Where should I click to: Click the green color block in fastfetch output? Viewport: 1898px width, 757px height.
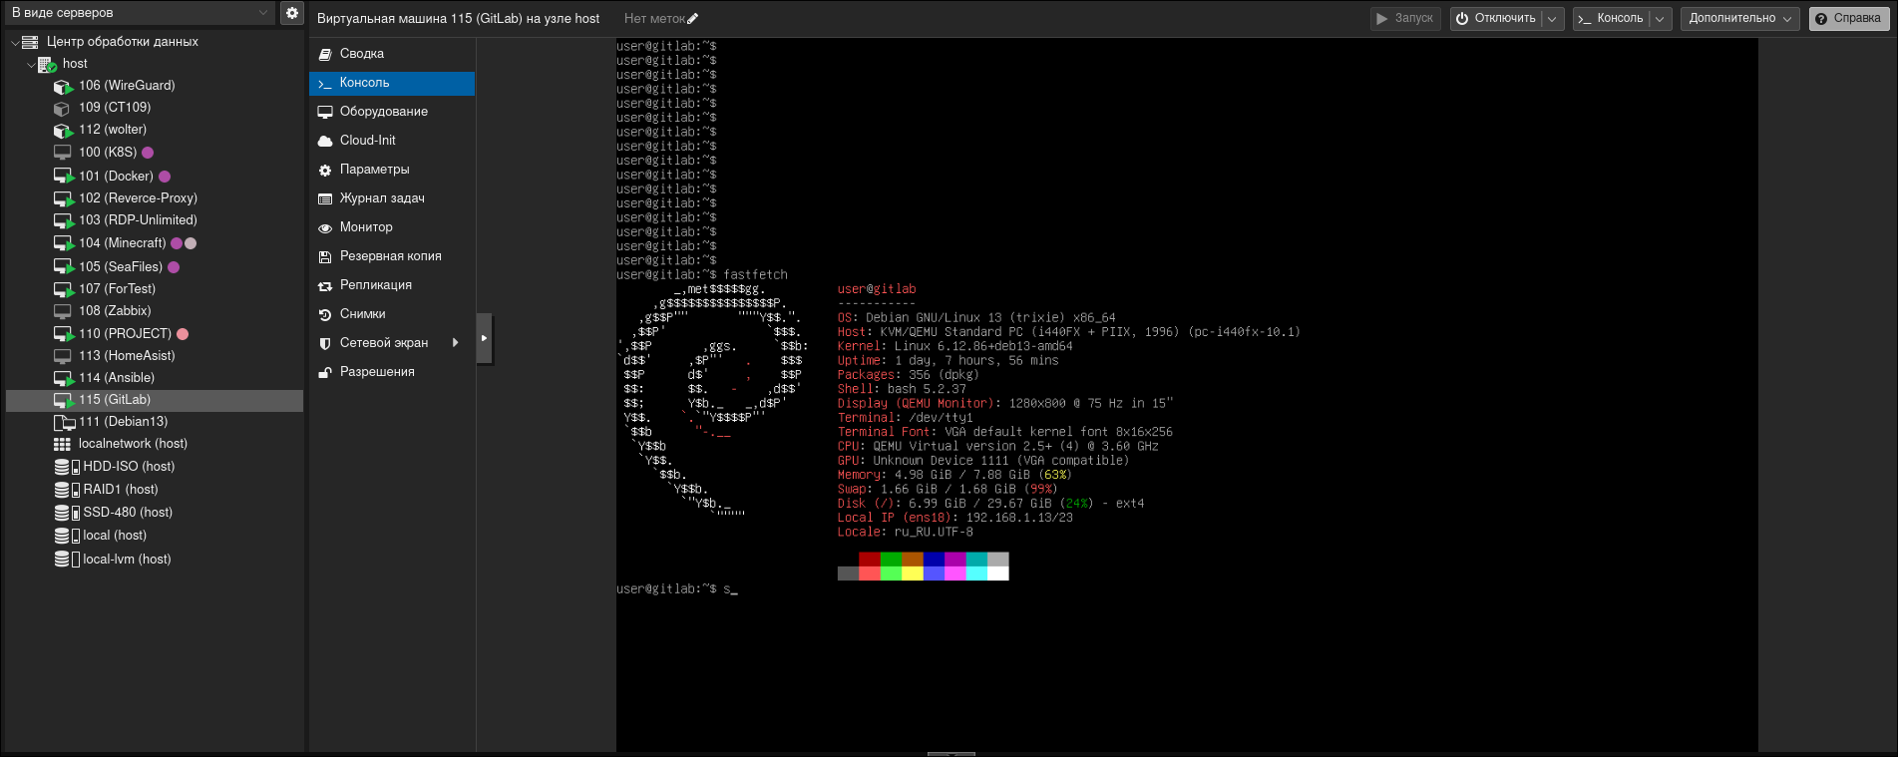[891, 560]
